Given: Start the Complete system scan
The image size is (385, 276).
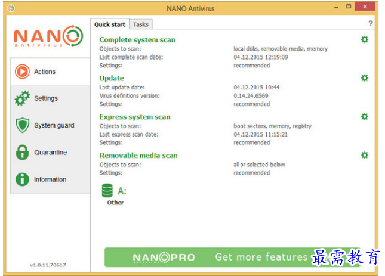Looking at the screenshot, I should tap(137, 40).
